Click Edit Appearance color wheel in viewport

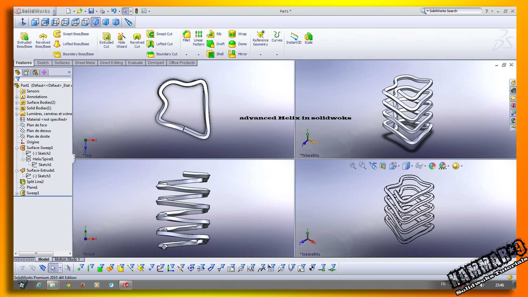pos(432,166)
